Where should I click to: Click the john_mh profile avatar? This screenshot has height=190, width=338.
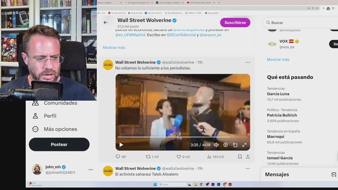tap(37, 169)
